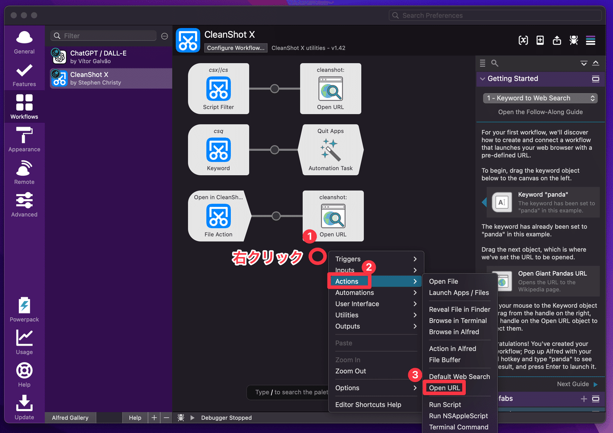
Task: Choose Browse in Terminal
Action: point(458,321)
